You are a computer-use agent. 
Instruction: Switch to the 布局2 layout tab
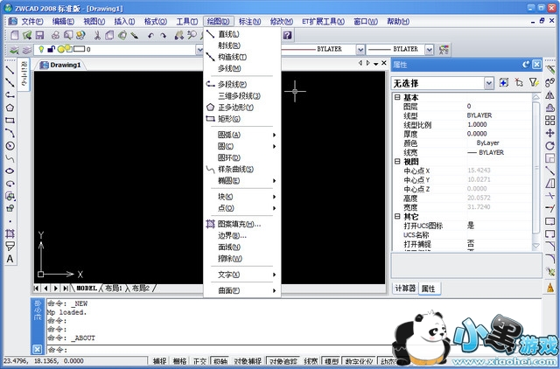(141, 288)
